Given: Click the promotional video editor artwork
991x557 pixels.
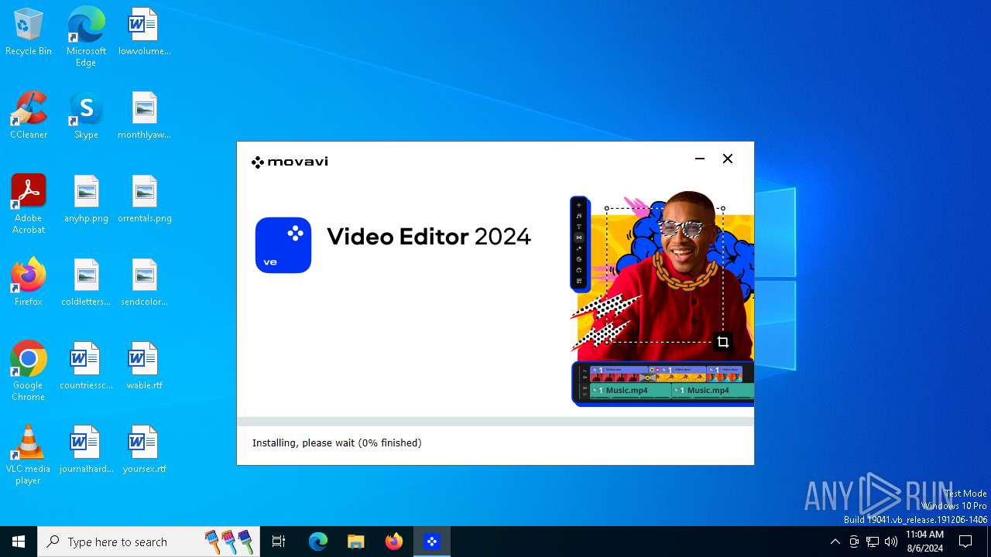Looking at the screenshot, I should point(662,298).
